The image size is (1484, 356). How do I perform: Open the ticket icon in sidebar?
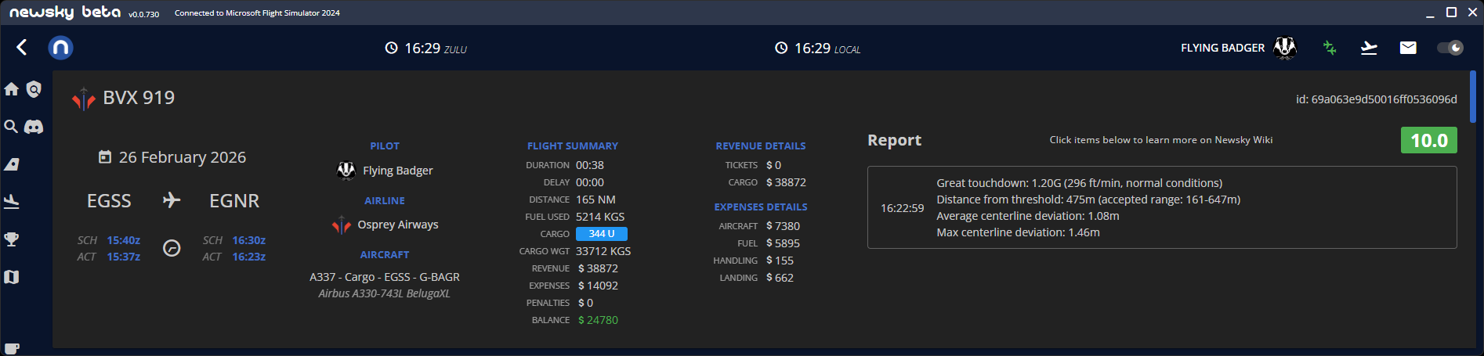click(12, 164)
